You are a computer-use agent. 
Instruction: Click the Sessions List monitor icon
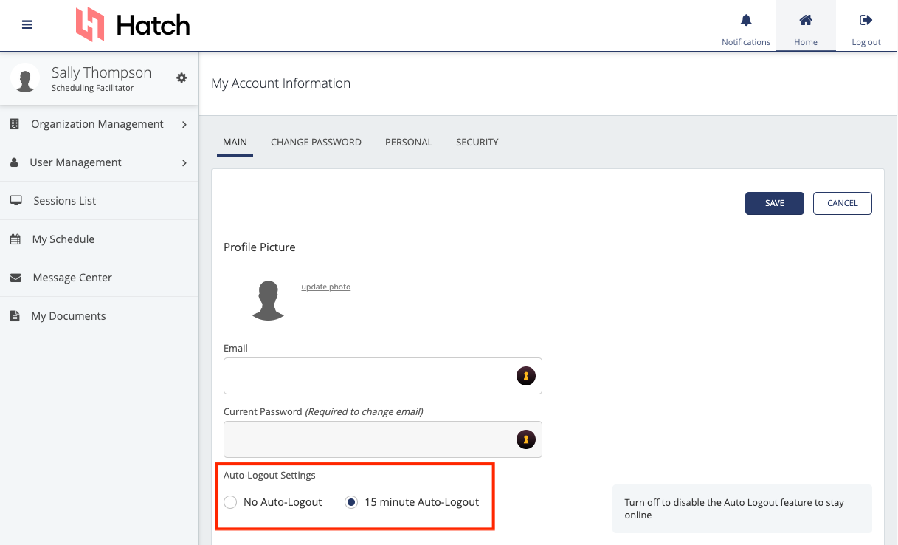pos(15,201)
